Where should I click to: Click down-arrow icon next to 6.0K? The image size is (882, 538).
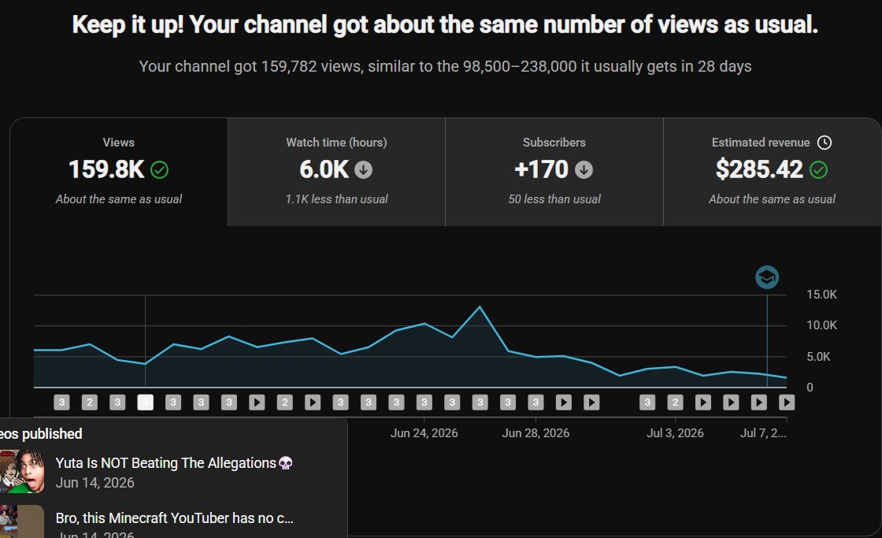coord(363,170)
